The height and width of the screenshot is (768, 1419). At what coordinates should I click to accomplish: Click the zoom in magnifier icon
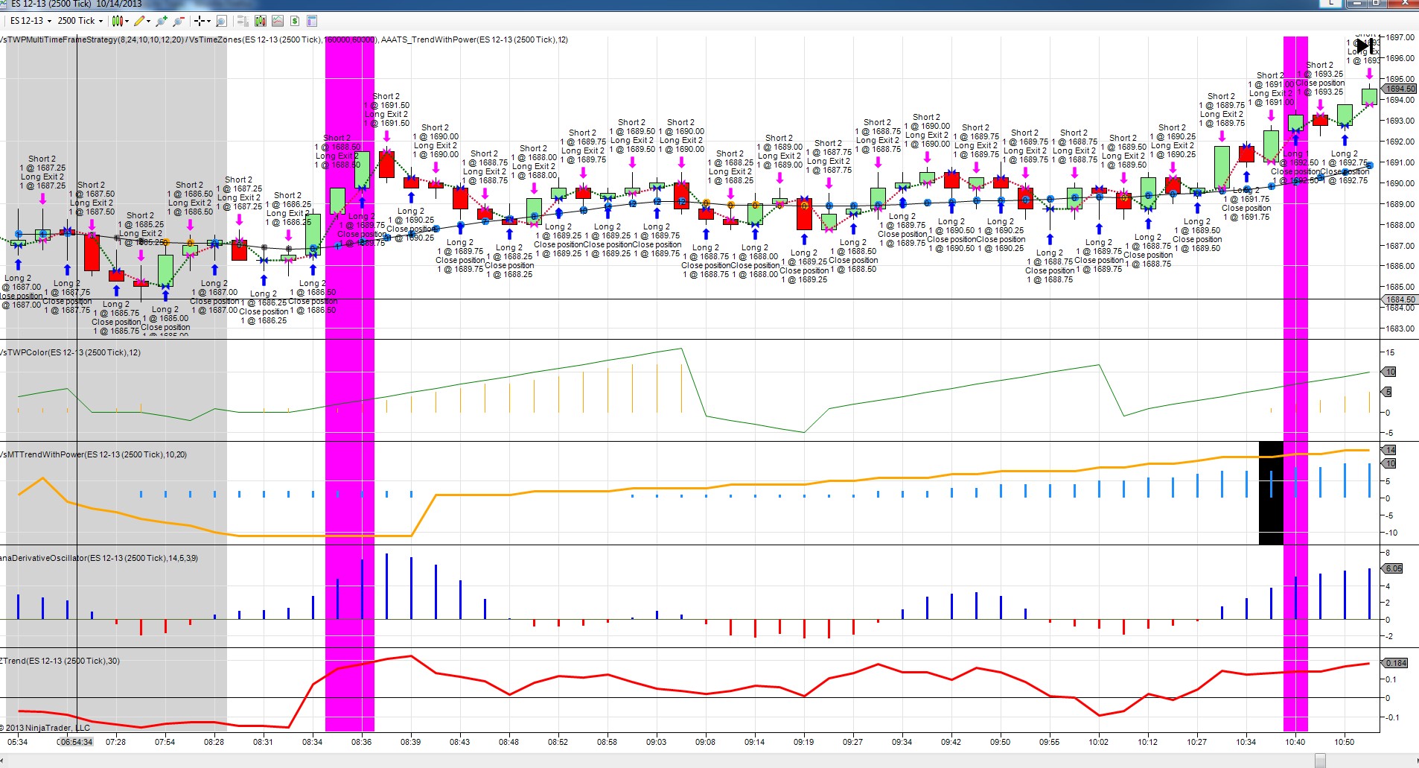(x=162, y=21)
